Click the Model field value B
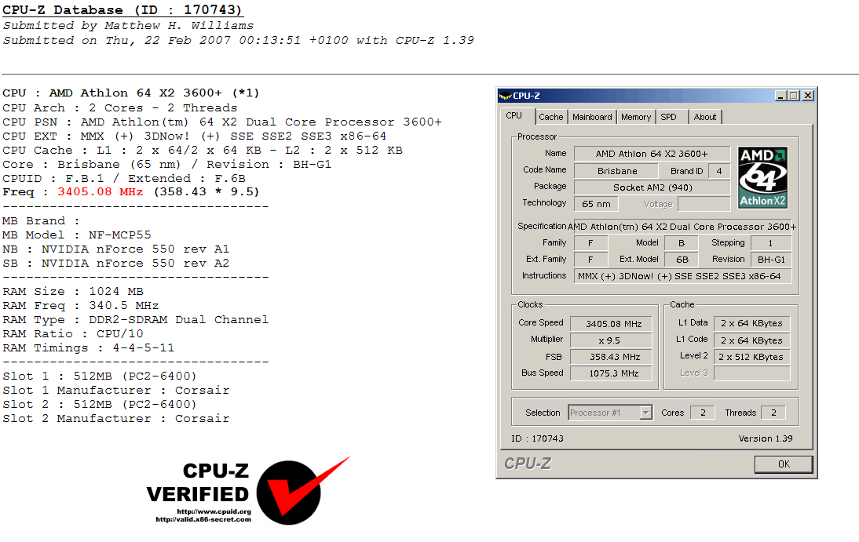This screenshot has width=859, height=542. [682, 243]
